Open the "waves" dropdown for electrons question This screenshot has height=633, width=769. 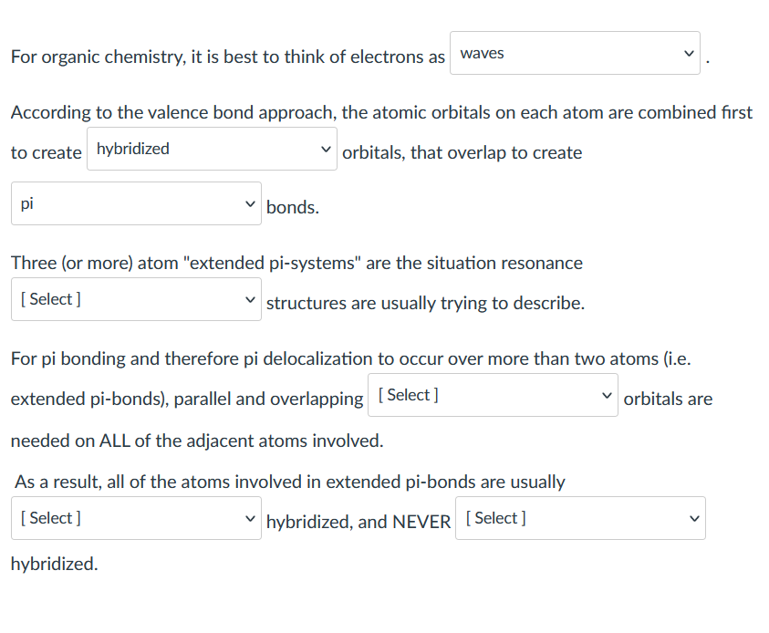575,53
